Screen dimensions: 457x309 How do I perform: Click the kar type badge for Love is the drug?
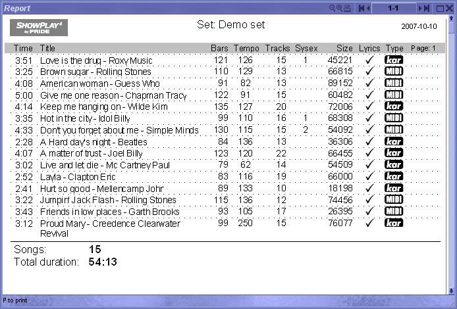pos(394,60)
